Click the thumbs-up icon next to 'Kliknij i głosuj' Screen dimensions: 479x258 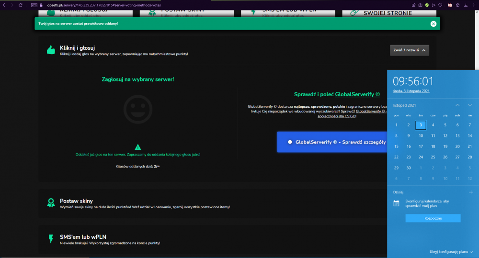[51, 50]
